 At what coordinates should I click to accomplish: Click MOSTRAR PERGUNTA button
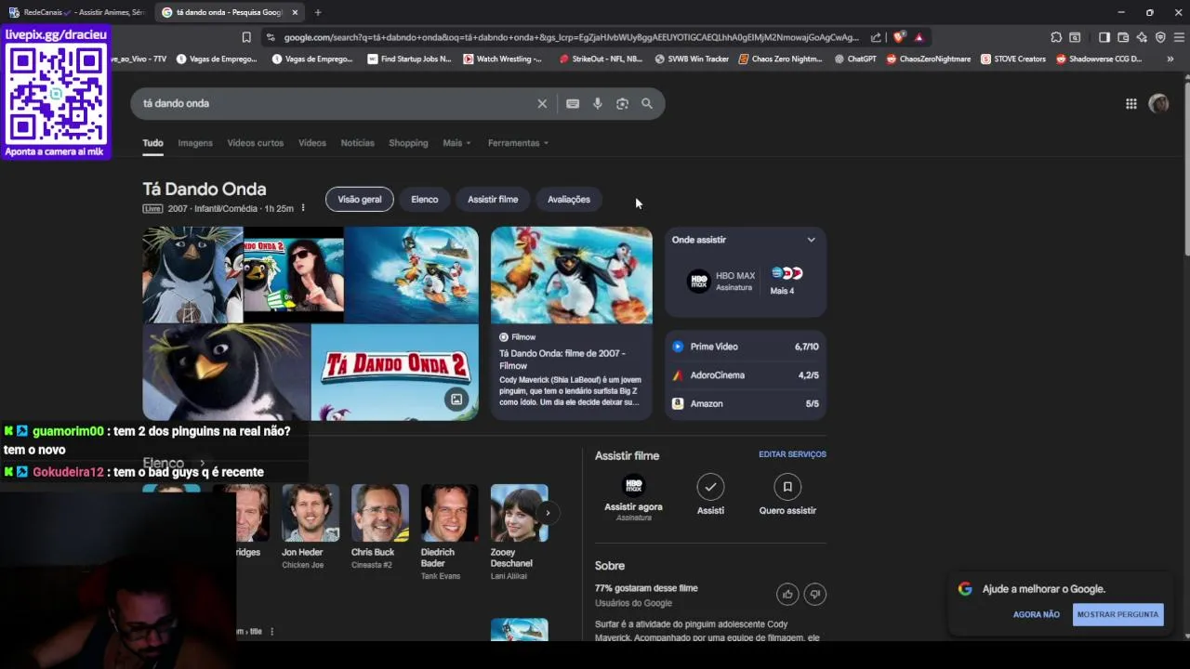point(1117,614)
